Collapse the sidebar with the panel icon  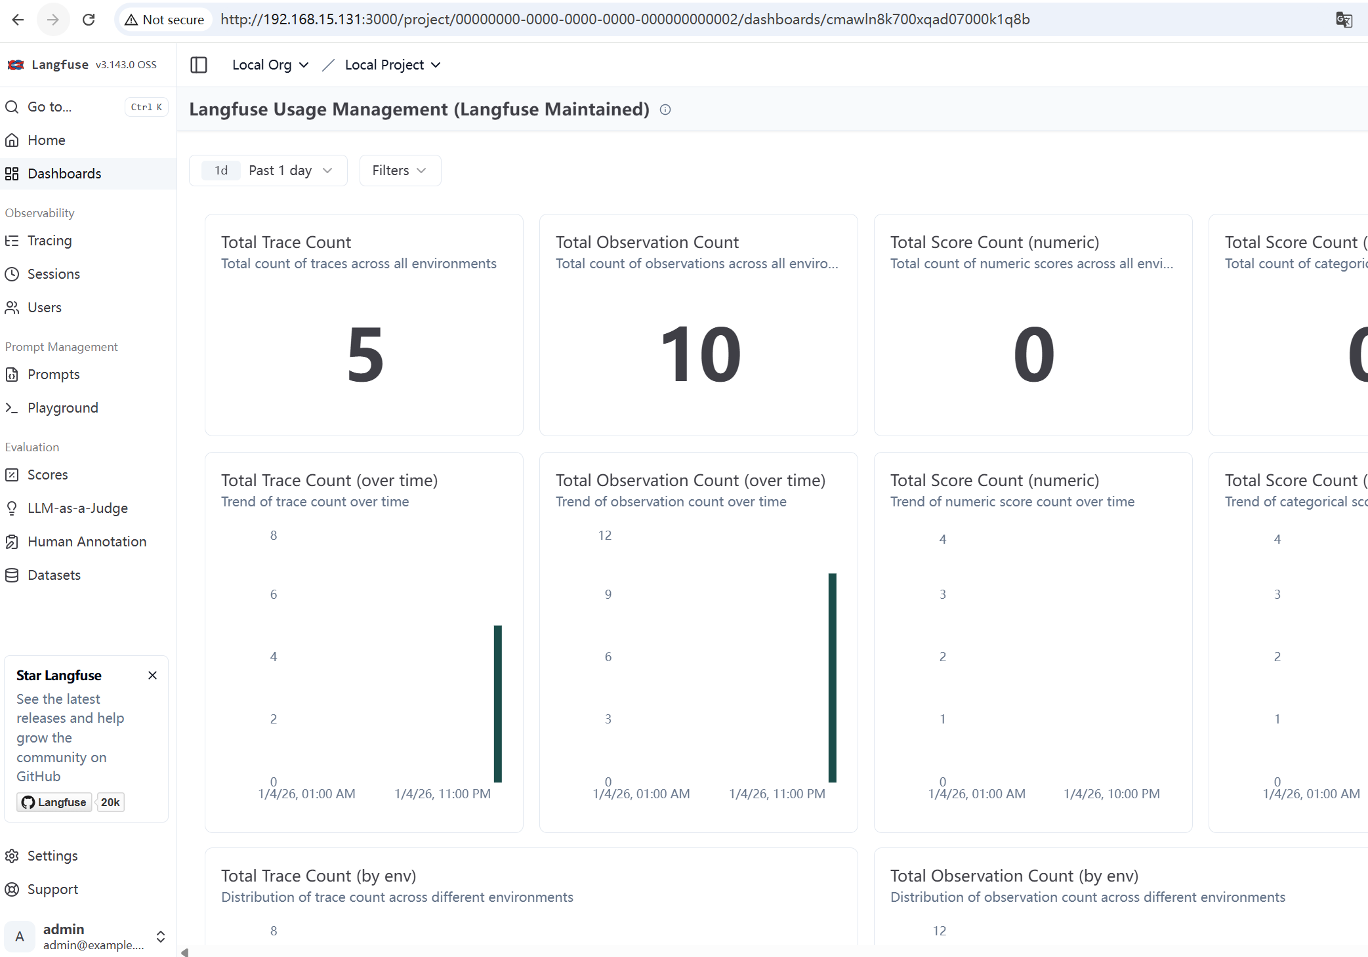[198, 64]
